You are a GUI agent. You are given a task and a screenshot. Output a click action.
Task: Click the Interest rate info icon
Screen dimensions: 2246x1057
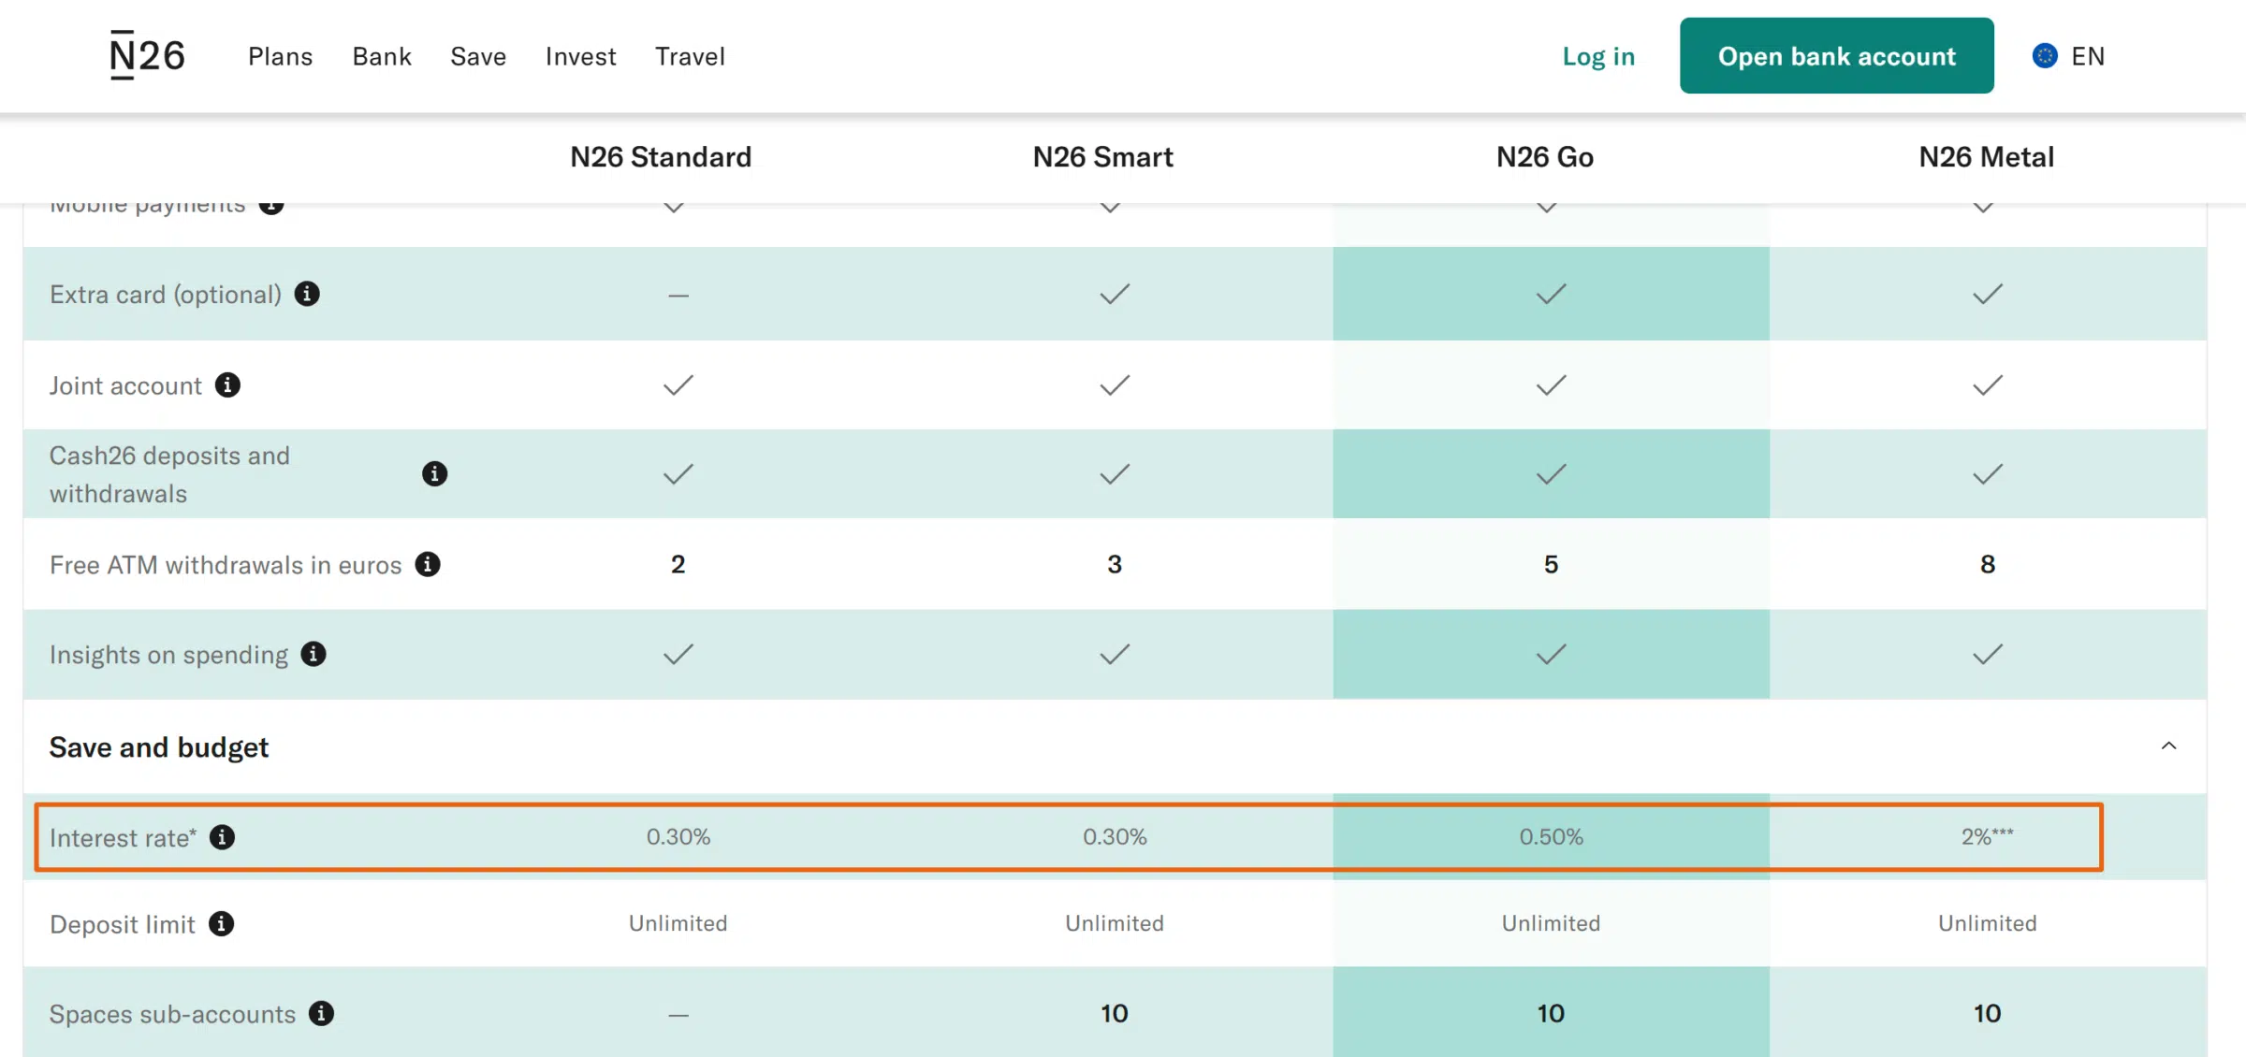222,837
